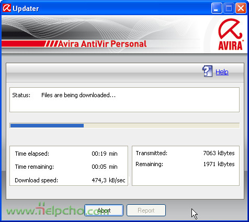Click the download progress bar
The image size is (249, 222).
coord(124,125)
